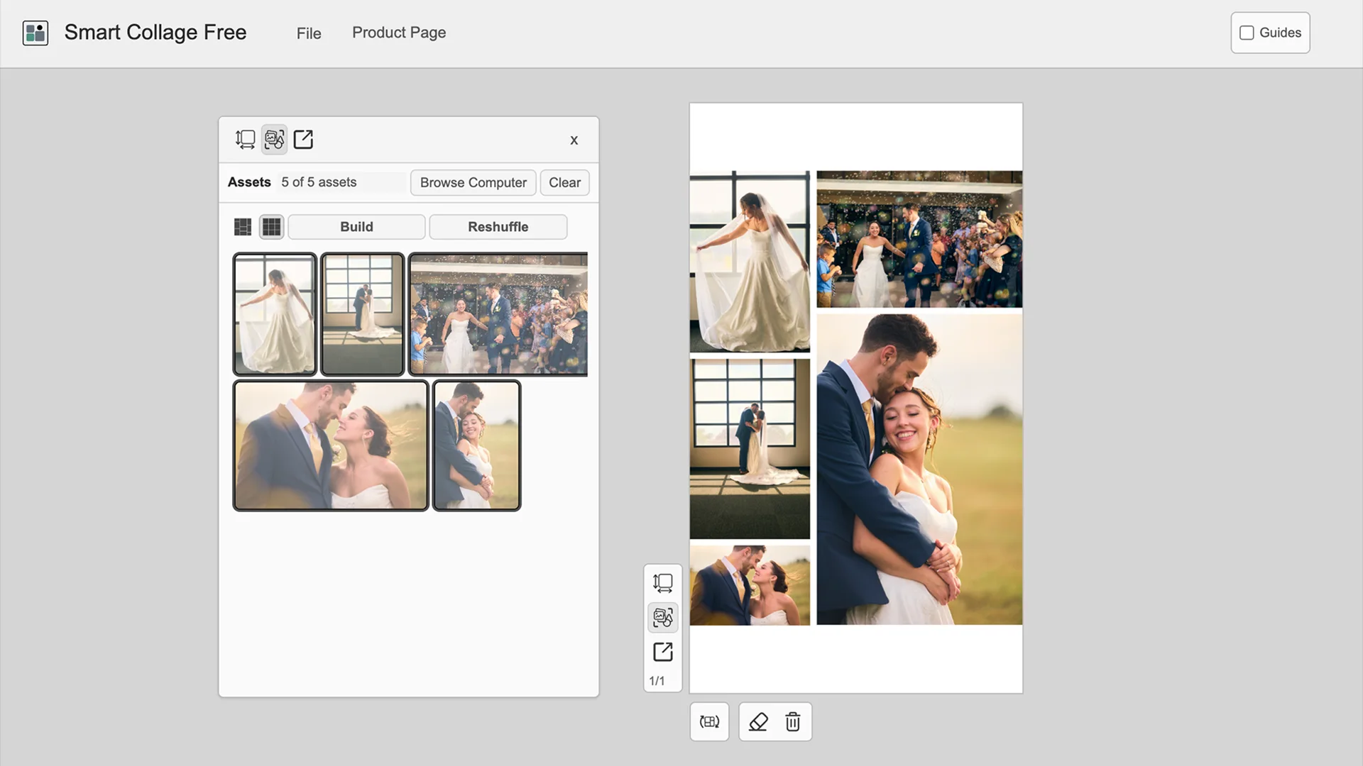Image resolution: width=1363 pixels, height=766 pixels.
Task: Select couple by window asset thumbnail
Action: tap(362, 314)
